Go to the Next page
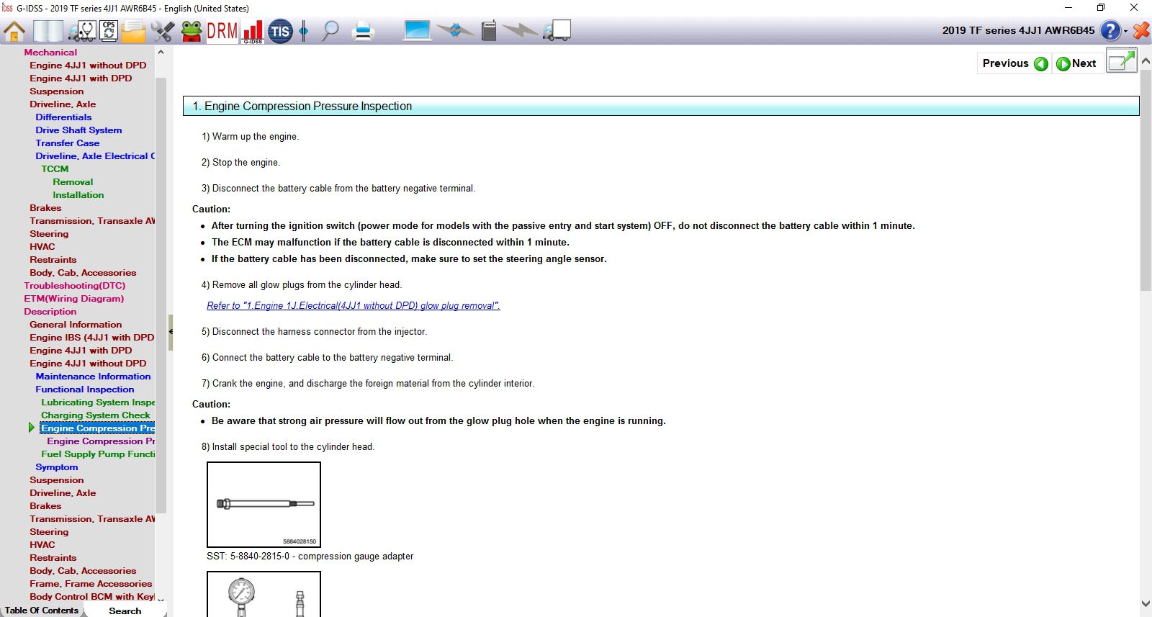The image size is (1152, 617). pyautogui.click(x=1076, y=63)
